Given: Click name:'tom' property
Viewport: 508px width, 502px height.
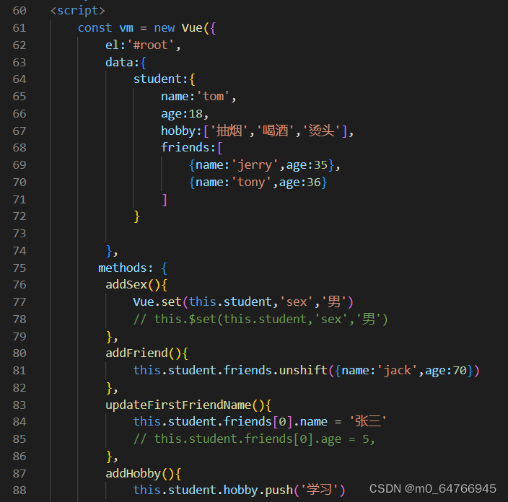Looking at the screenshot, I should [198, 96].
